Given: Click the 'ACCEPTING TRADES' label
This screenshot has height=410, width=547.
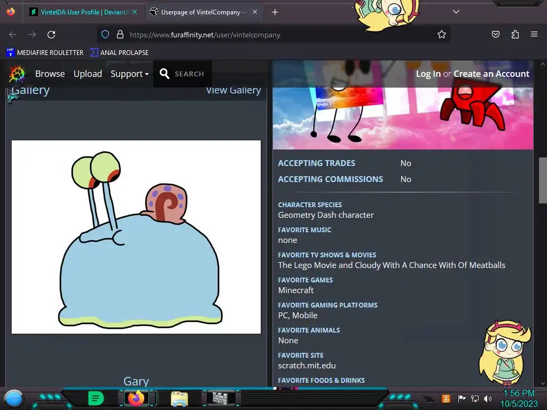Looking at the screenshot, I should pyautogui.click(x=316, y=163).
